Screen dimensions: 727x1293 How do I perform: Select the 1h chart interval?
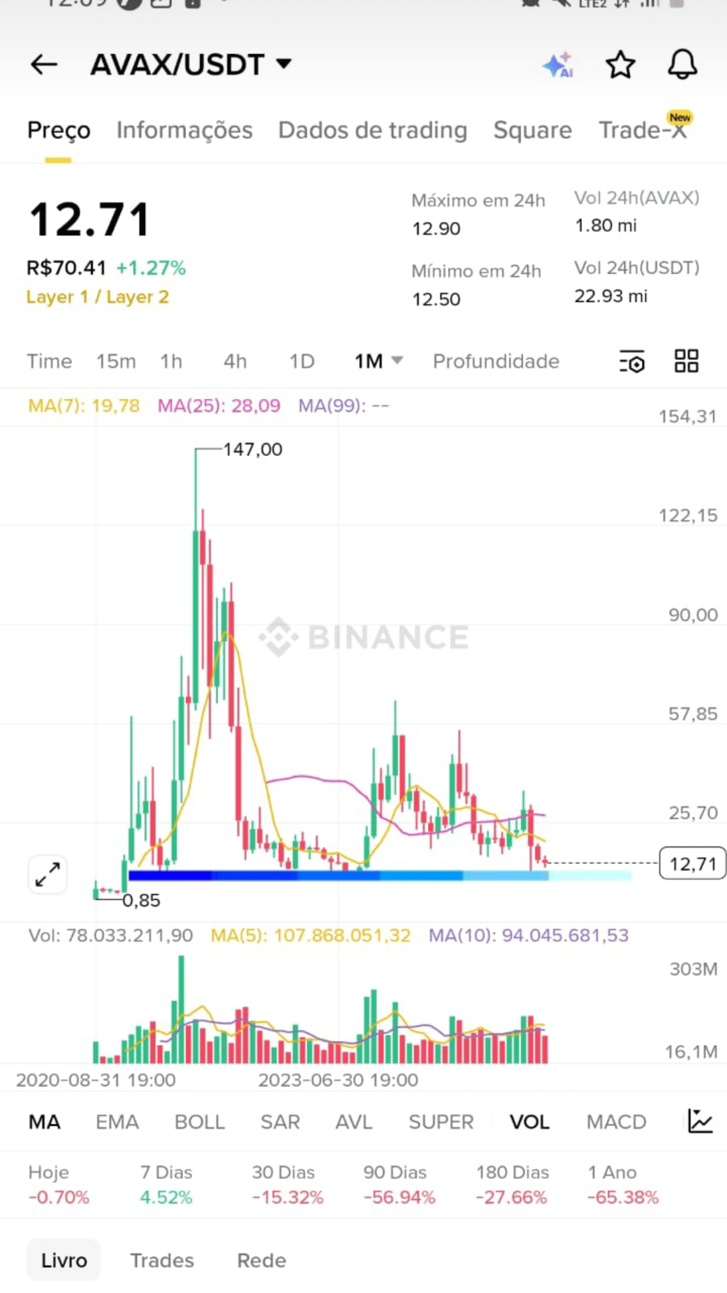click(x=171, y=361)
